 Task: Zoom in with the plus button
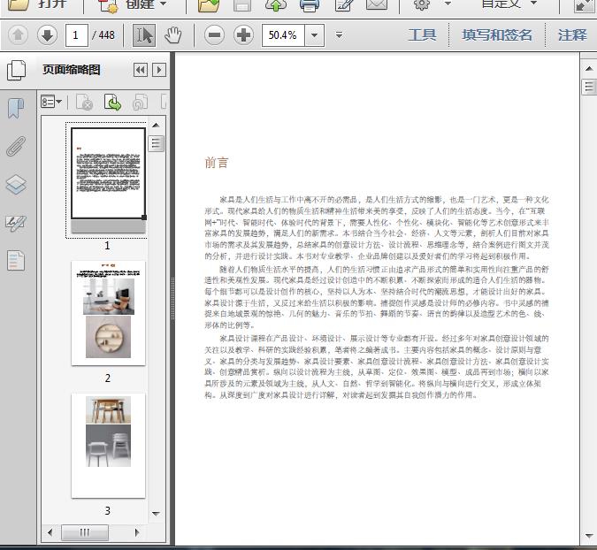click(244, 35)
